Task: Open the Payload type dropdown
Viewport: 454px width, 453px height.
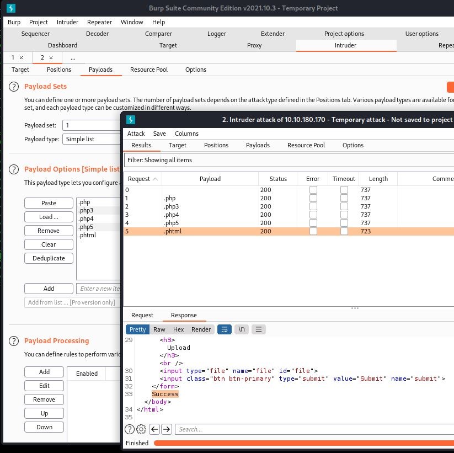Action: (91, 139)
